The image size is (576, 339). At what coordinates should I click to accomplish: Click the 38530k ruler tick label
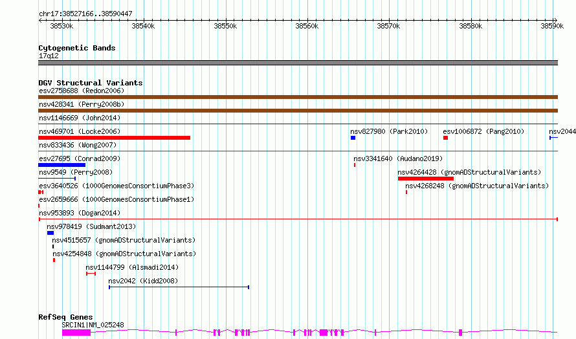point(61,26)
